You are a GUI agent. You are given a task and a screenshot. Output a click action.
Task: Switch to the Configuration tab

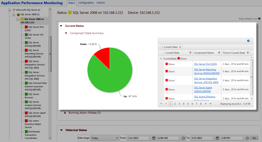point(86,2)
